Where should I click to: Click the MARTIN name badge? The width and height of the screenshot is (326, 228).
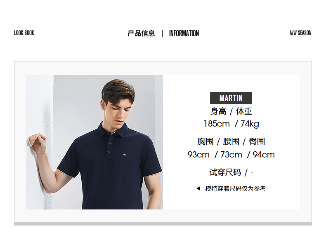pos(231,98)
